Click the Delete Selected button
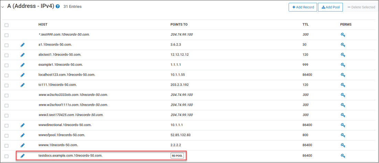 (x=361, y=7)
